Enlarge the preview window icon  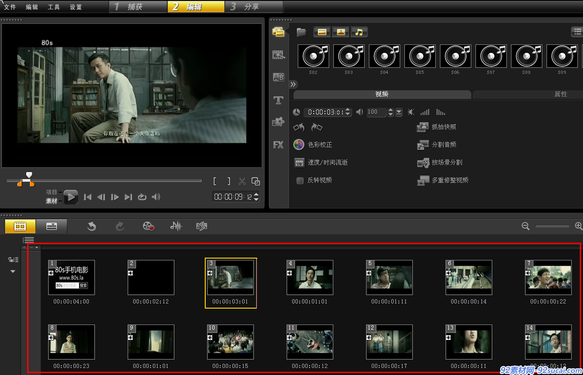(x=255, y=181)
